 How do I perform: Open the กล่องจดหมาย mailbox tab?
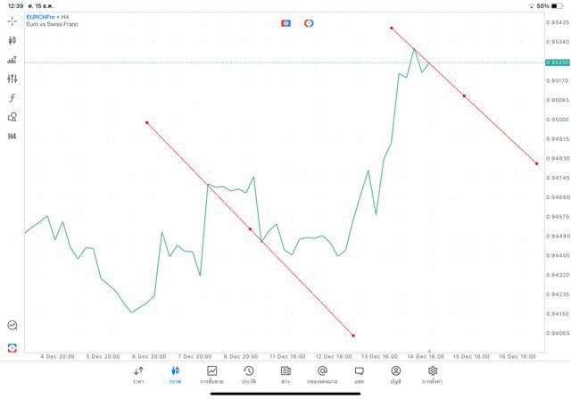[x=322, y=375]
